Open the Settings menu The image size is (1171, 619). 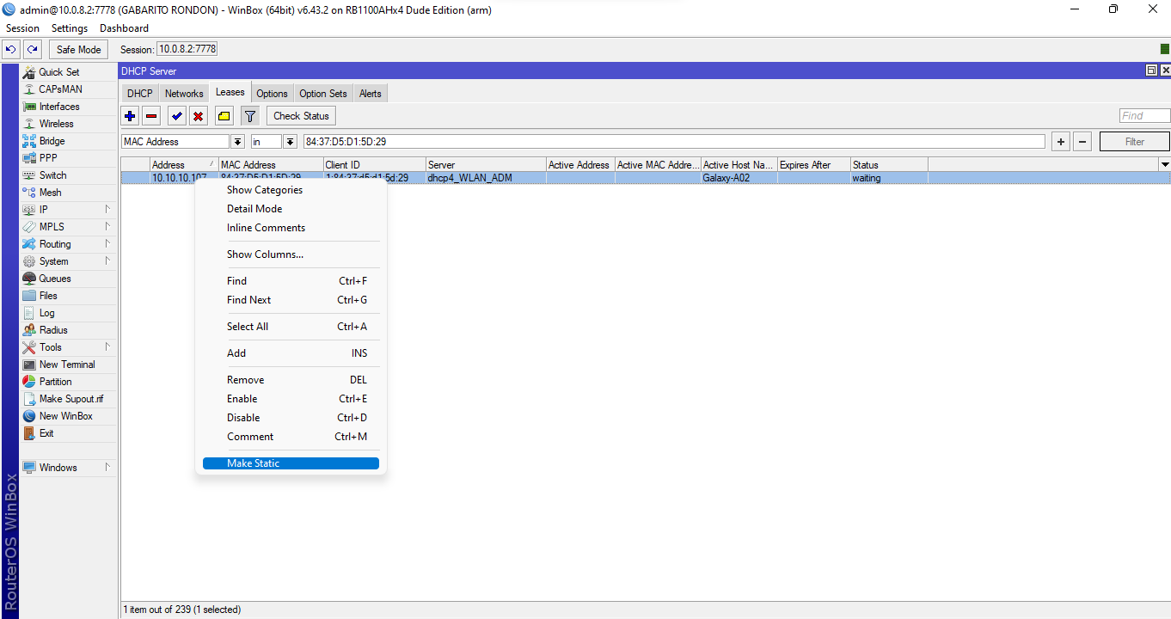point(70,28)
